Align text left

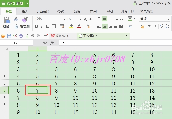coord(99,26)
